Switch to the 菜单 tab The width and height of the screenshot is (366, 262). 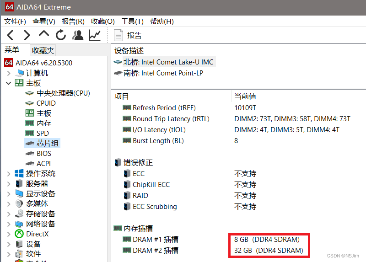12,50
